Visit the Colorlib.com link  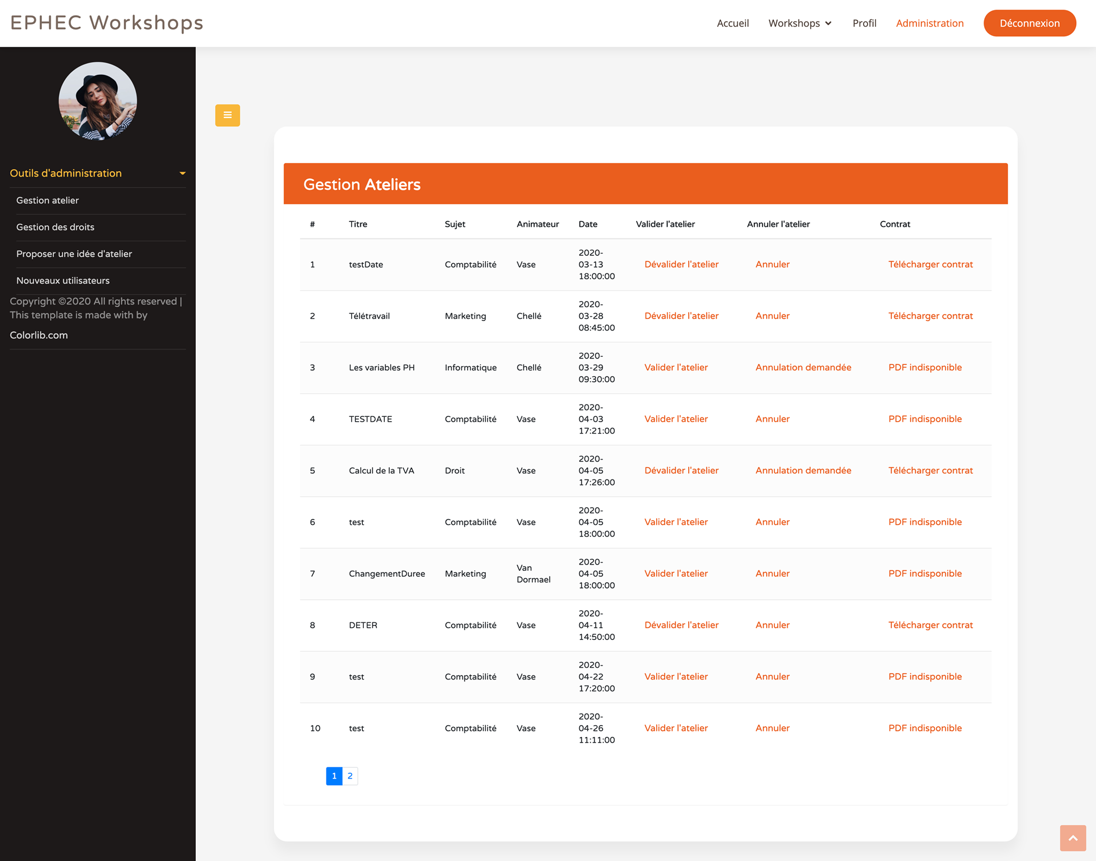[39, 335]
